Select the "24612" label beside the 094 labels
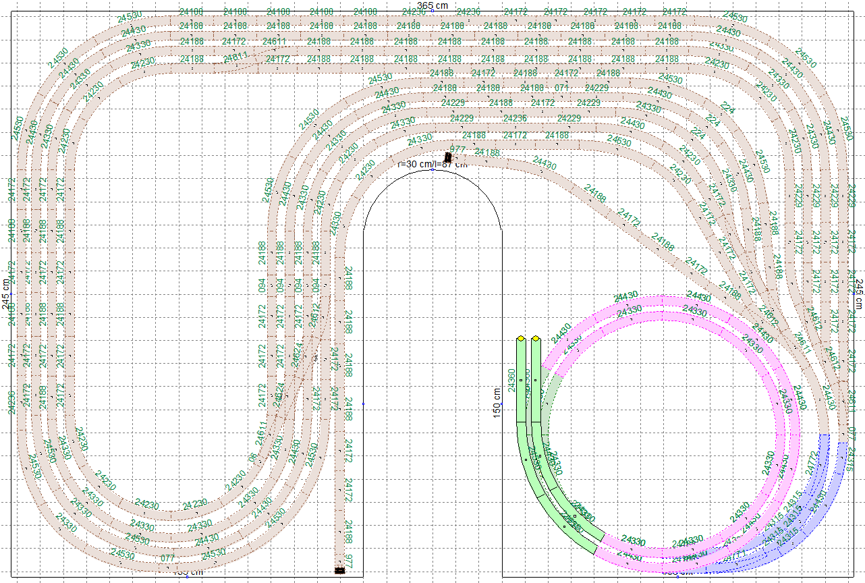 tap(314, 317)
